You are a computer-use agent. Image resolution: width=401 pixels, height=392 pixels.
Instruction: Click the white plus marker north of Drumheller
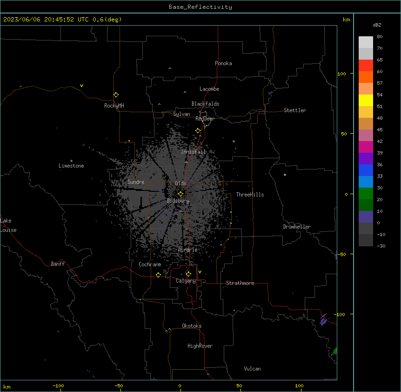tap(285, 175)
